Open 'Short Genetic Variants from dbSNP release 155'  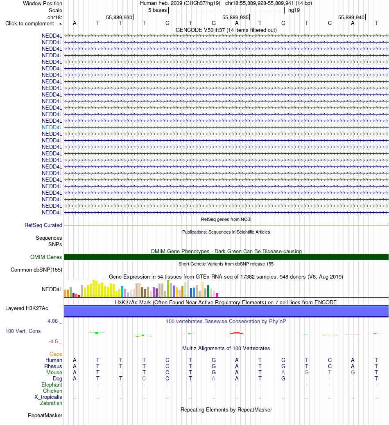(x=226, y=264)
